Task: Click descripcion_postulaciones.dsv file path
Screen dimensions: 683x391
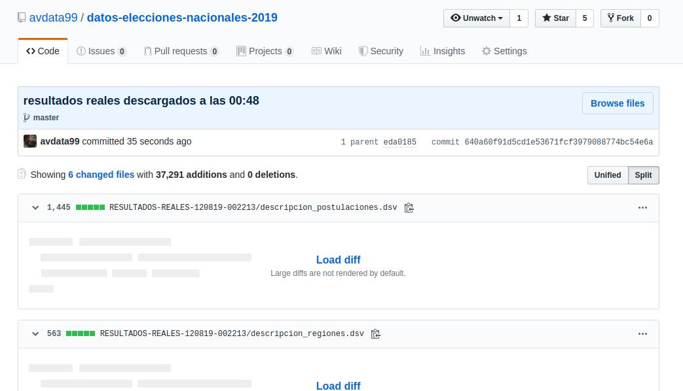Action: tap(253, 207)
